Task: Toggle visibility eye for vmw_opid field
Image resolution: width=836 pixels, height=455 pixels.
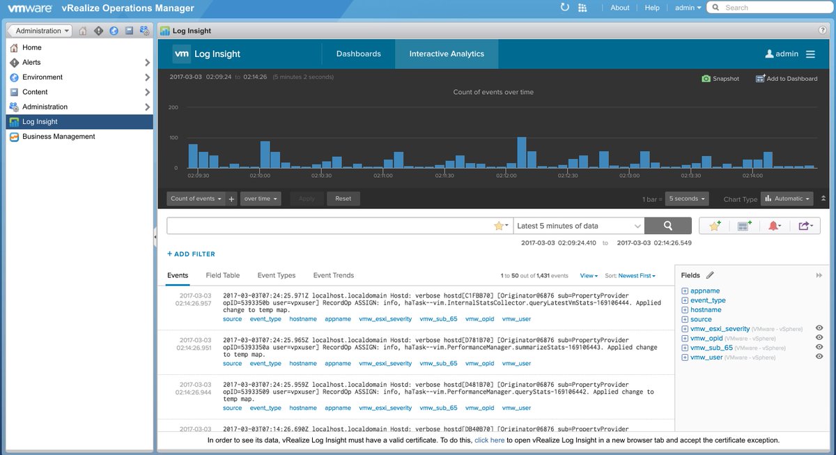Action: 819,338
